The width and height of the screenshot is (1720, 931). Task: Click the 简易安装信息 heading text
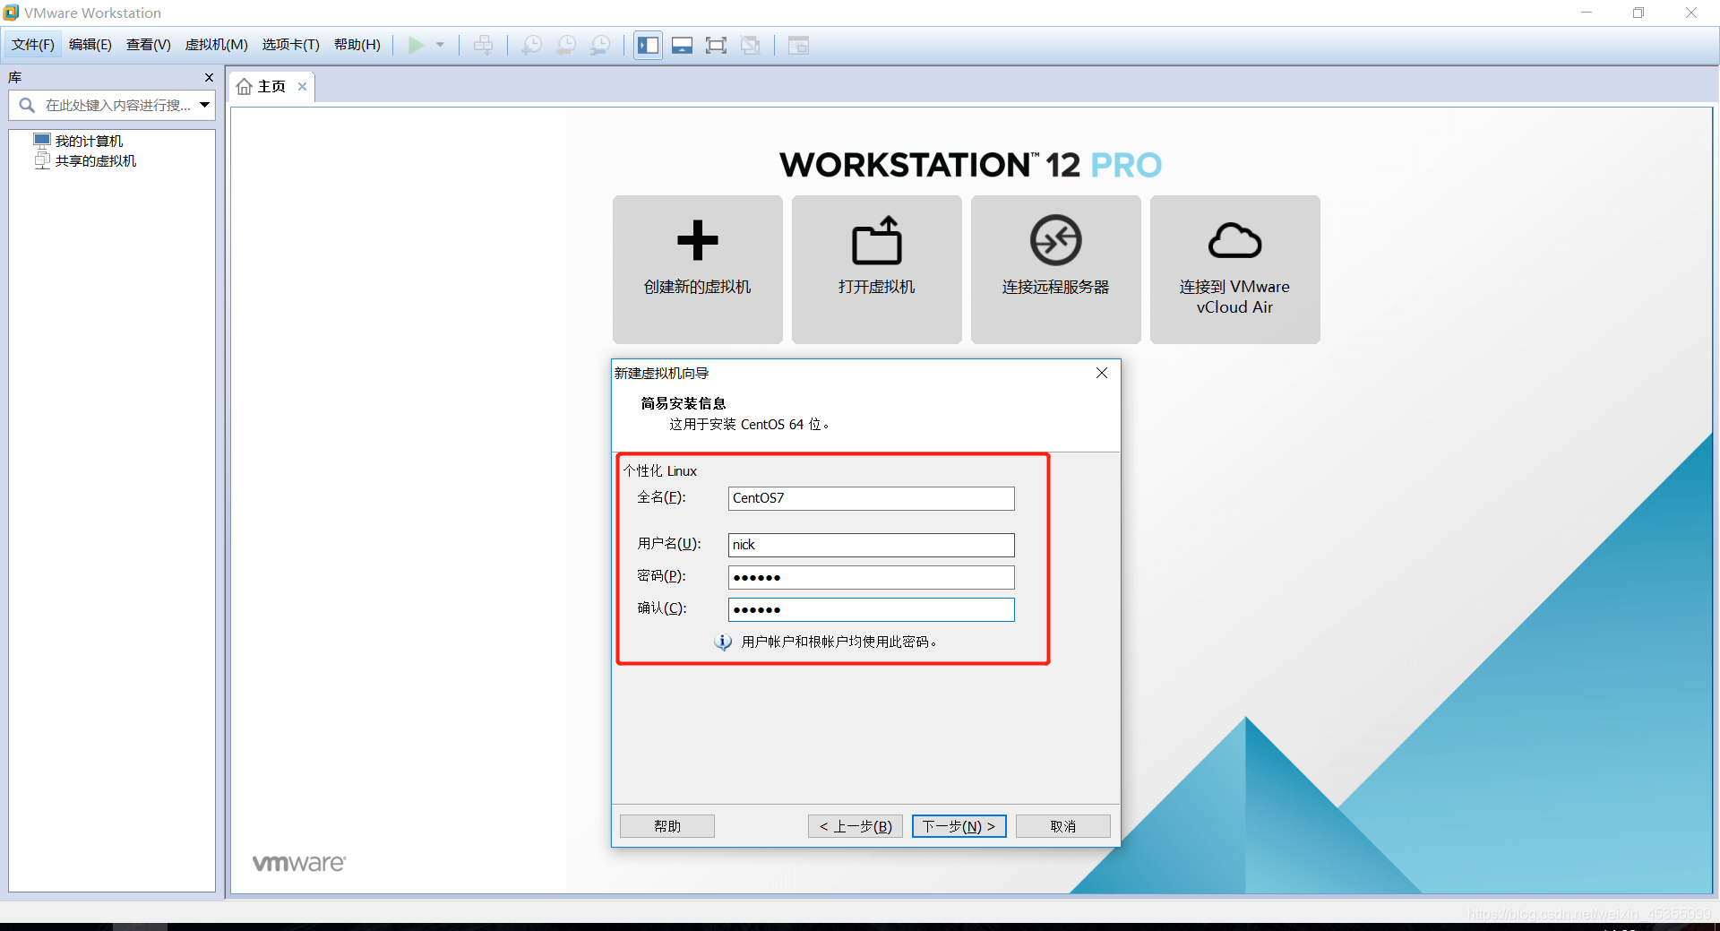click(x=684, y=404)
